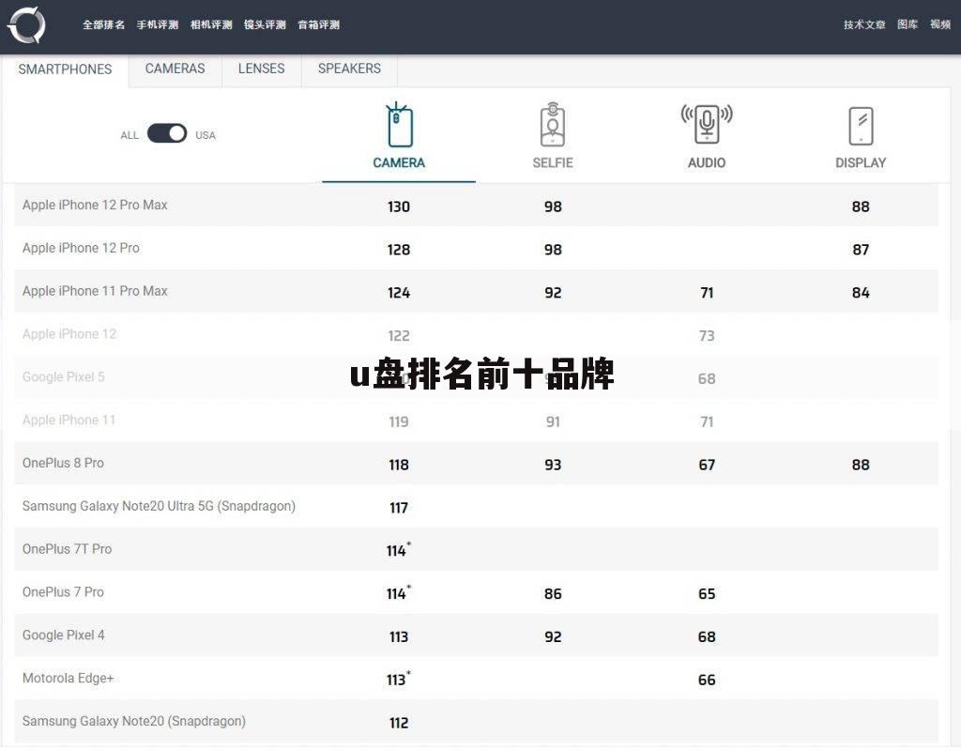961x750 pixels.
Task: Select the SELFIE score category icon
Action: click(553, 123)
